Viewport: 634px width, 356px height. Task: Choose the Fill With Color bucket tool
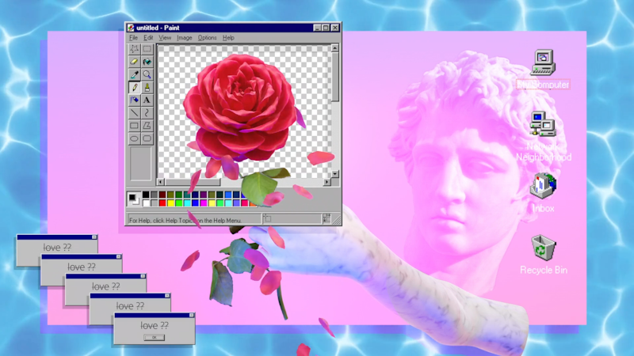click(147, 62)
